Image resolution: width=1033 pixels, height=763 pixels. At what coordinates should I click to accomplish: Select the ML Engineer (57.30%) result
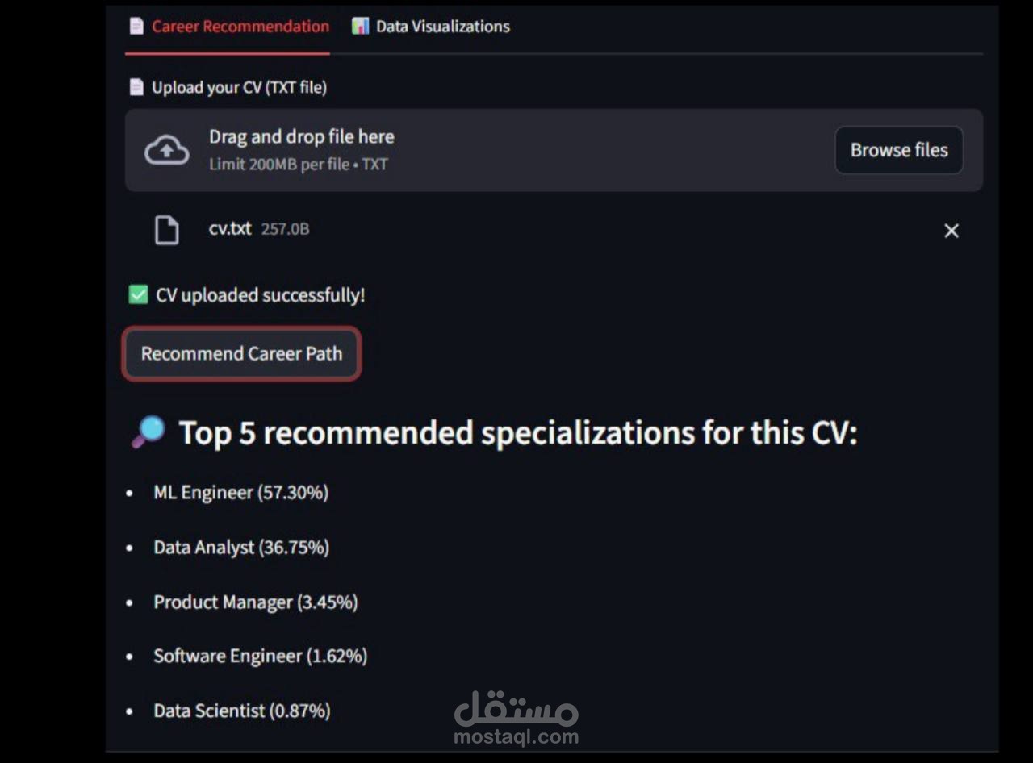click(x=240, y=492)
